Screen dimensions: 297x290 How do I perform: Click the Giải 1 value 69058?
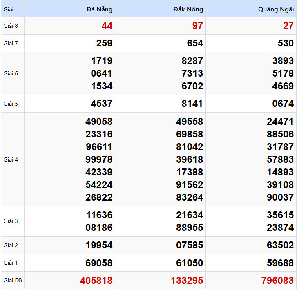pyautogui.click(x=99, y=263)
